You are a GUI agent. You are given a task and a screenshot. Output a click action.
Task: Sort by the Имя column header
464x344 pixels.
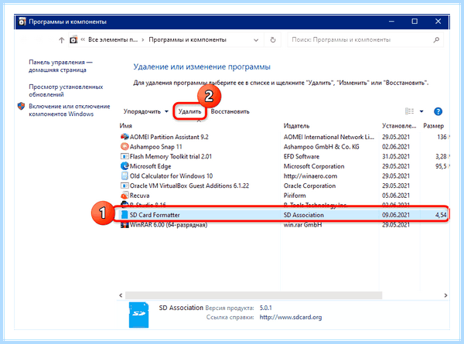coord(125,126)
